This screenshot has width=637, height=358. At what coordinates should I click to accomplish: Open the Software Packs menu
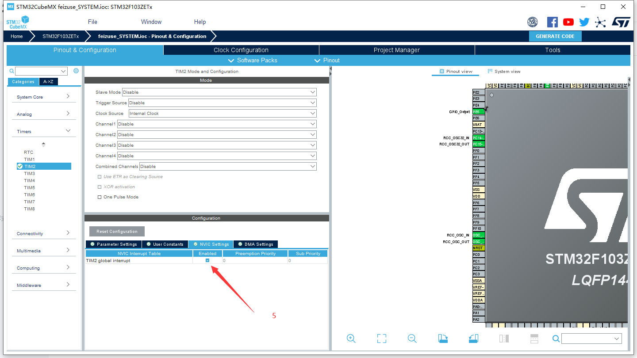(253, 60)
